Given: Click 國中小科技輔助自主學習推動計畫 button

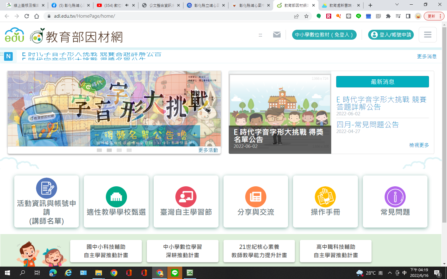Looking at the screenshot, I should pos(106,251).
